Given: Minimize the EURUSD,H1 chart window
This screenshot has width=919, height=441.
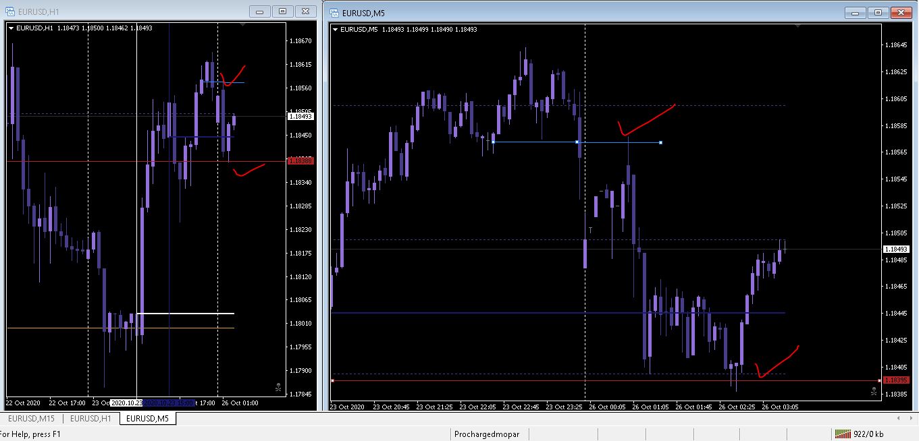Looking at the screenshot, I should [259, 11].
